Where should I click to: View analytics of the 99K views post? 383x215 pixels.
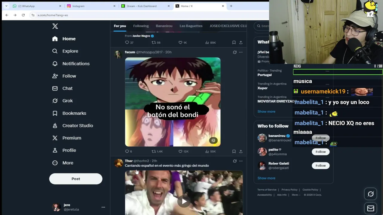210,43
